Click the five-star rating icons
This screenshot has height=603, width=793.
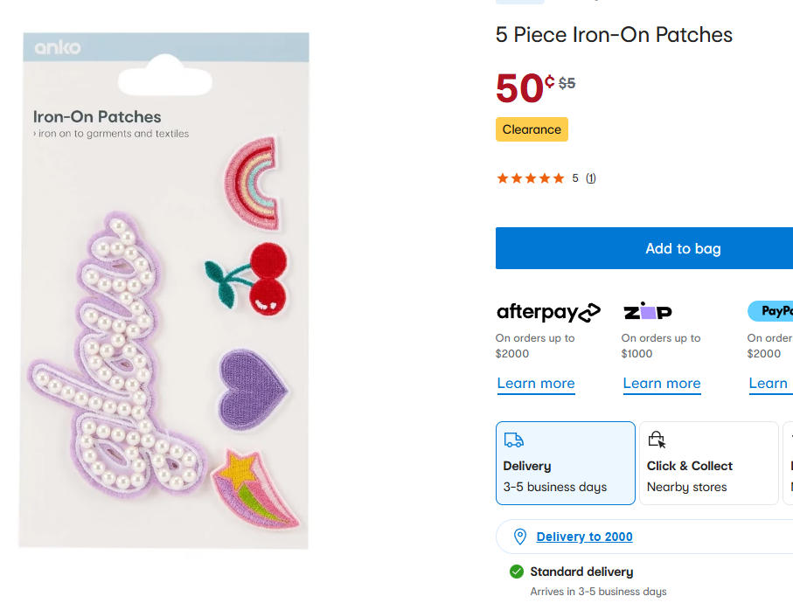[531, 178]
